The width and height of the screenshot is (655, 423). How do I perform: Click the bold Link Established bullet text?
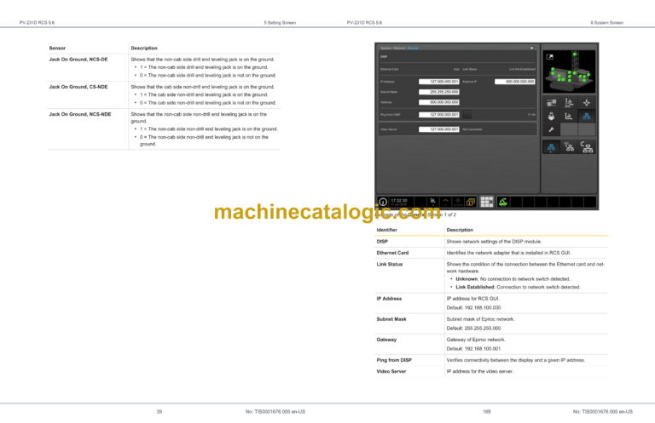tap(475, 287)
